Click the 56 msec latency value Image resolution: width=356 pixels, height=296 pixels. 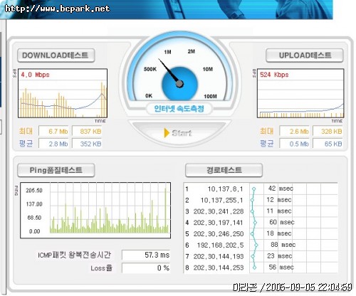pyautogui.click(x=281, y=268)
